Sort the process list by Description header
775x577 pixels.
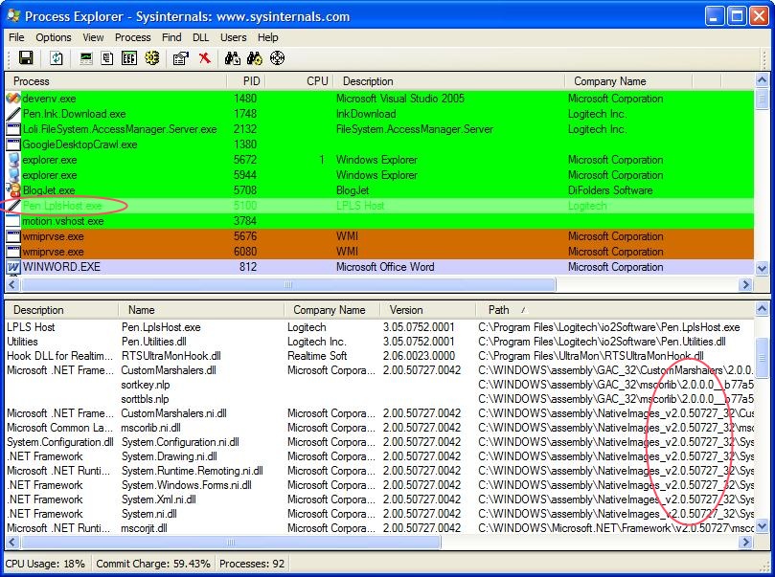point(448,81)
